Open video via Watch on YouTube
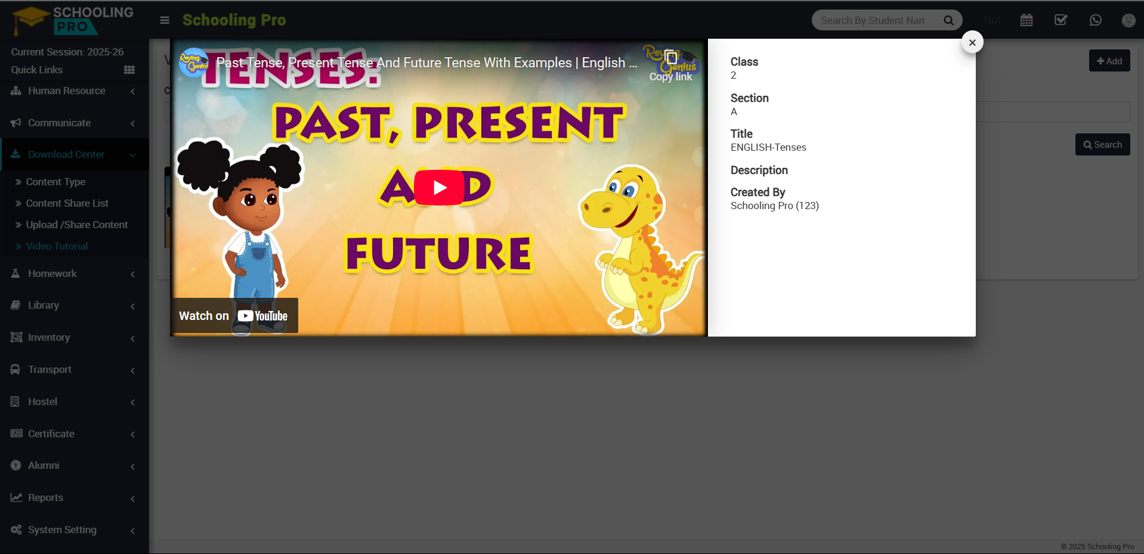 pyautogui.click(x=234, y=316)
